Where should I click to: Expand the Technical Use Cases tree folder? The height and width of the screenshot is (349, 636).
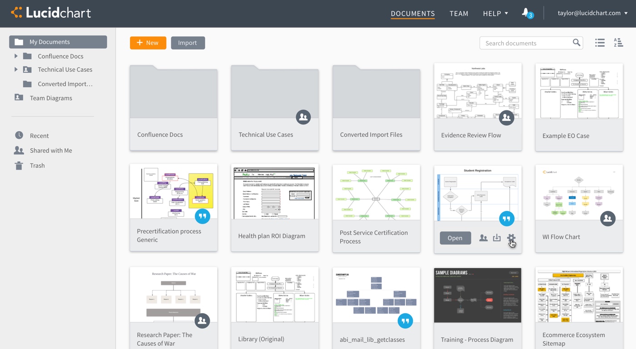point(16,70)
